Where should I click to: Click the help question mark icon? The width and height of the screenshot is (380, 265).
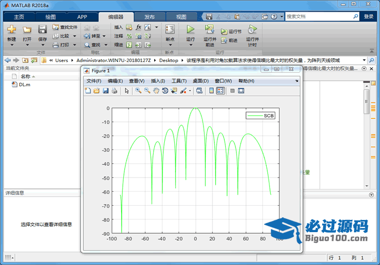[274, 16]
